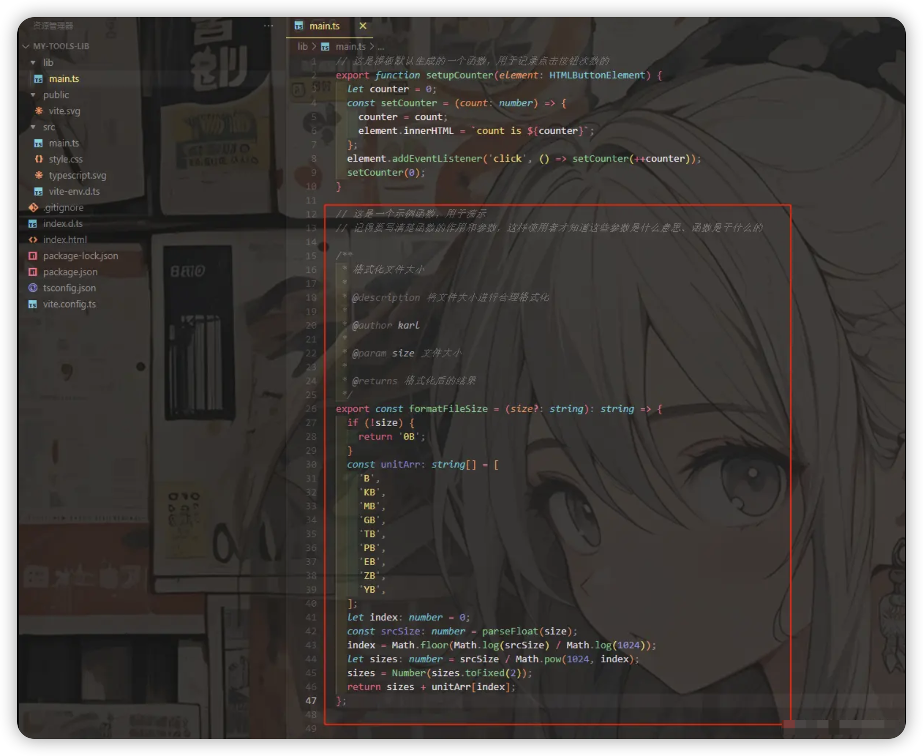The image size is (923, 756).
Task: Open main.ts under lib folder
Action: point(64,79)
